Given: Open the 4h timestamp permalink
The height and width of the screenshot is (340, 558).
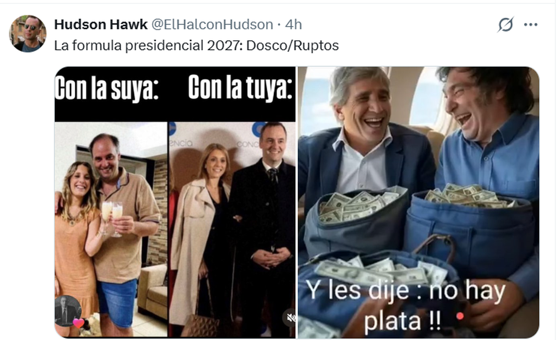Looking at the screenshot, I should coord(293,25).
